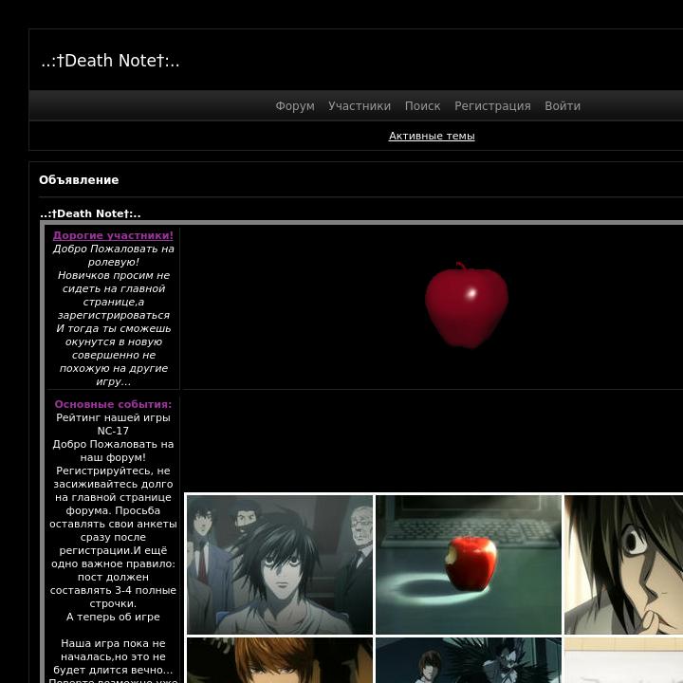This screenshot has height=683, width=683.
Task: Click the 'Рейтинг нашей игры' text
Action: (x=113, y=417)
